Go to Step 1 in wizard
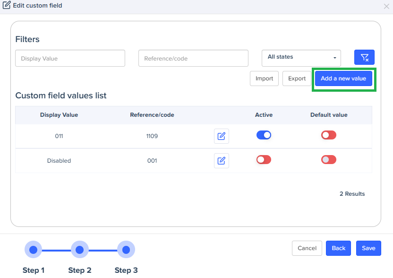This screenshot has width=393, height=278. coord(33,249)
